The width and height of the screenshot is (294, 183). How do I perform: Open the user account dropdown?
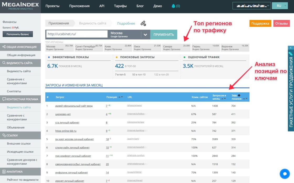point(251,6)
